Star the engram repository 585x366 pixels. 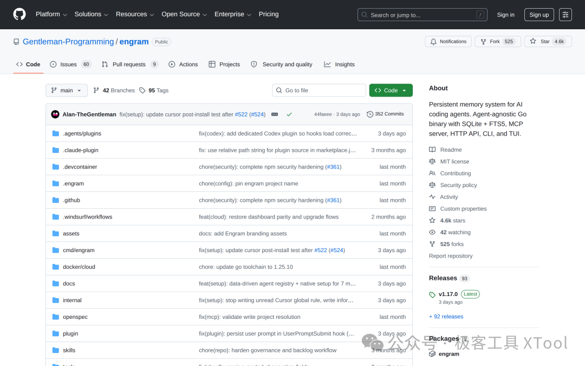point(548,41)
